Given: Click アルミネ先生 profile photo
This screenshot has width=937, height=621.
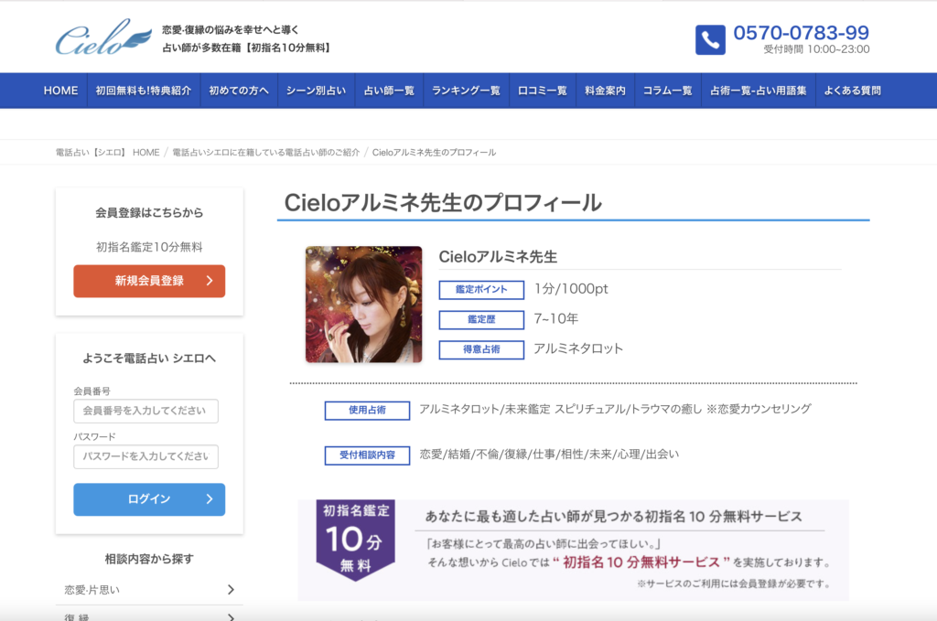Looking at the screenshot, I should (x=364, y=305).
